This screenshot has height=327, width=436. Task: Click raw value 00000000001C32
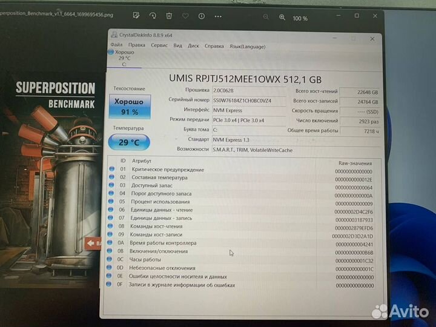tap(354, 261)
